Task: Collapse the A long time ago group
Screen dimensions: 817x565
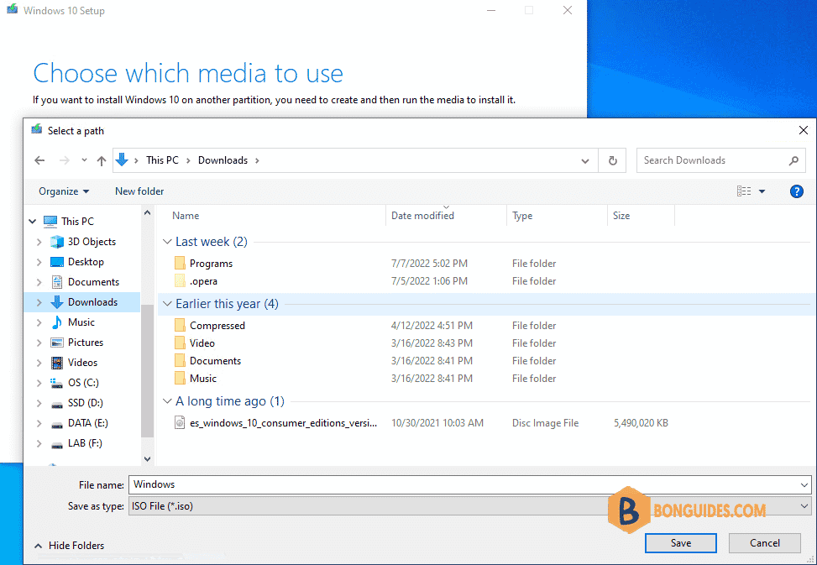Action: point(167,401)
